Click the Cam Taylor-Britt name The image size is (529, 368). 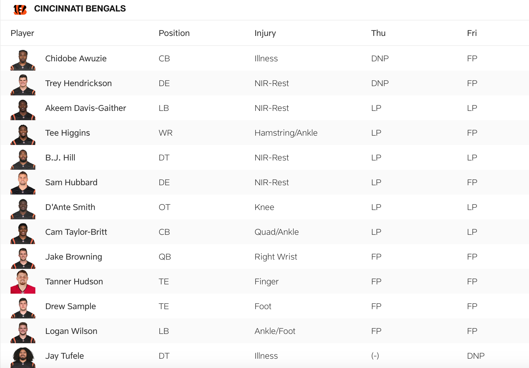pos(76,232)
